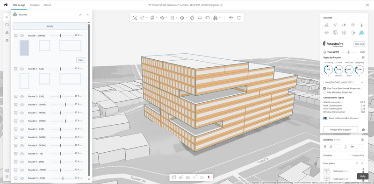Click the Apply button in Facades panel
374x184 pixels.
[50, 26]
